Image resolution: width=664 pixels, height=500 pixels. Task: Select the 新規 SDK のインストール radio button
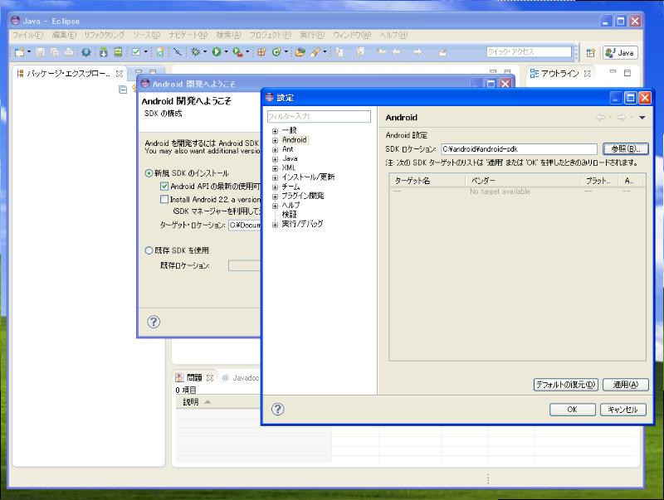pyautogui.click(x=149, y=173)
